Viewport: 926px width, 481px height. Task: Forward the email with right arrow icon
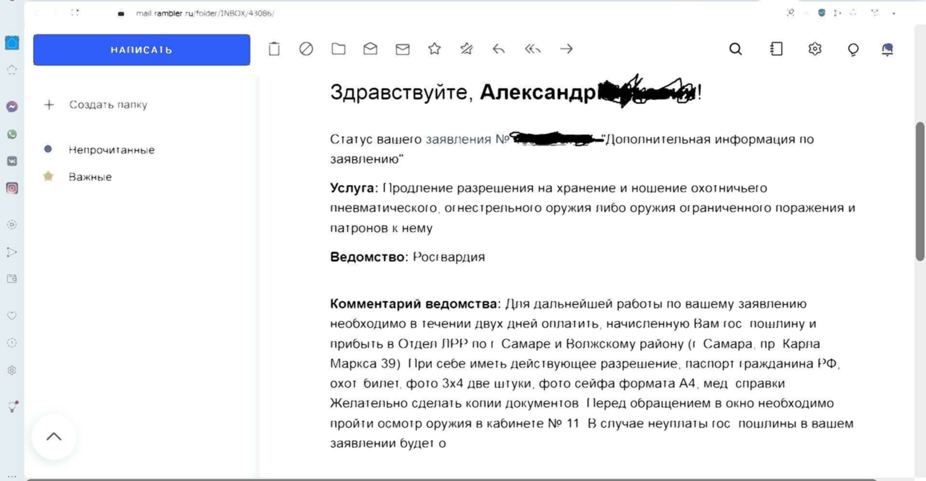(x=566, y=49)
